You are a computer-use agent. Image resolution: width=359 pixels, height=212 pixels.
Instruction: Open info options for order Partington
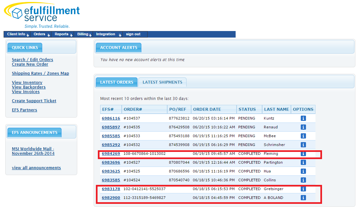click(303, 162)
